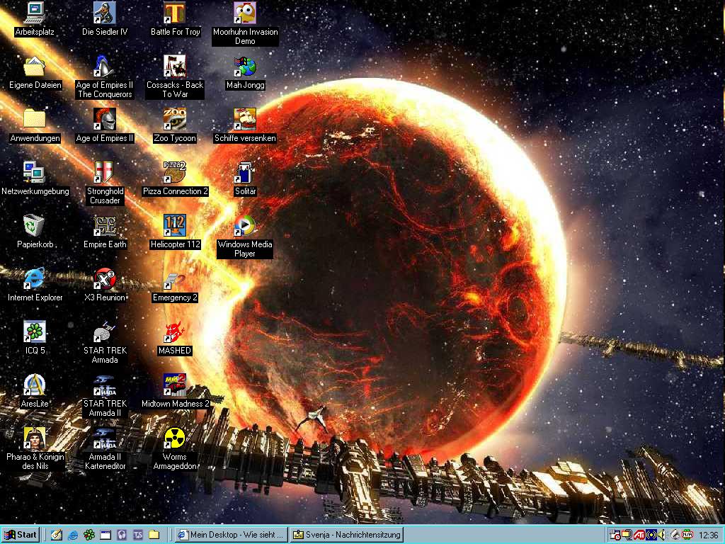Select the Stronghold Crusader icon
Image resolution: width=725 pixels, height=544 pixels.
(105, 173)
